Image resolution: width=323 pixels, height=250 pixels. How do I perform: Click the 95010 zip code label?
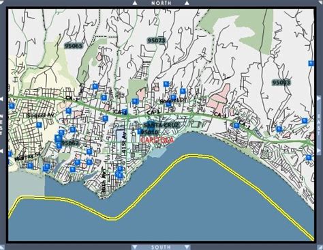pyautogui.click(x=149, y=132)
